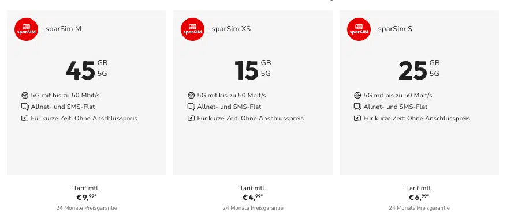The height and width of the screenshot is (223, 507).
Task: Open the sparSim M tariff title
Action: tap(64, 29)
